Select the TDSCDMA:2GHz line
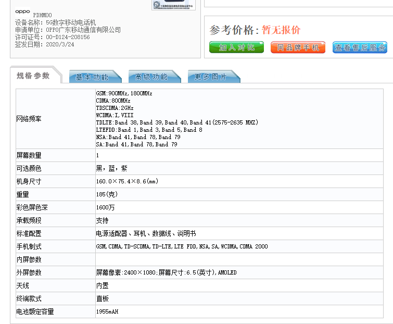This screenshot has width=393, height=324. pyautogui.click(x=115, y=108)
